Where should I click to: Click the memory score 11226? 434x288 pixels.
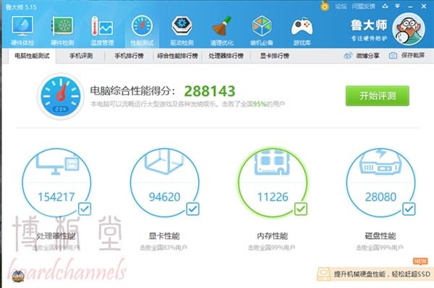click(x=273, y=197)
